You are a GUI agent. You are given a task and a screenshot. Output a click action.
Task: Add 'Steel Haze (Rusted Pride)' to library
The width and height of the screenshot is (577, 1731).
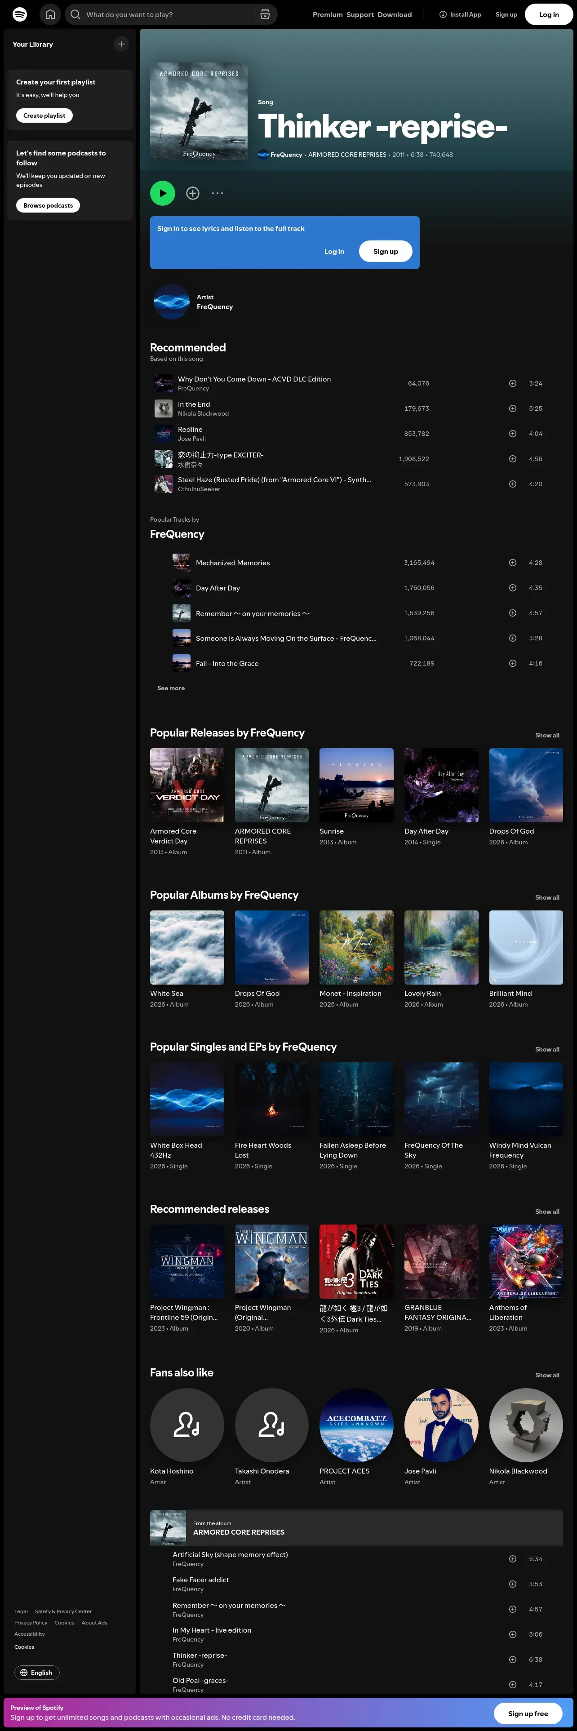pos(513,484)
